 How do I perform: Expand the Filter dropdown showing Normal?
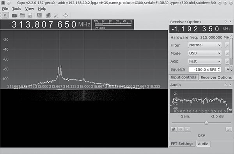pyautogui.click(x=205, y=45)
